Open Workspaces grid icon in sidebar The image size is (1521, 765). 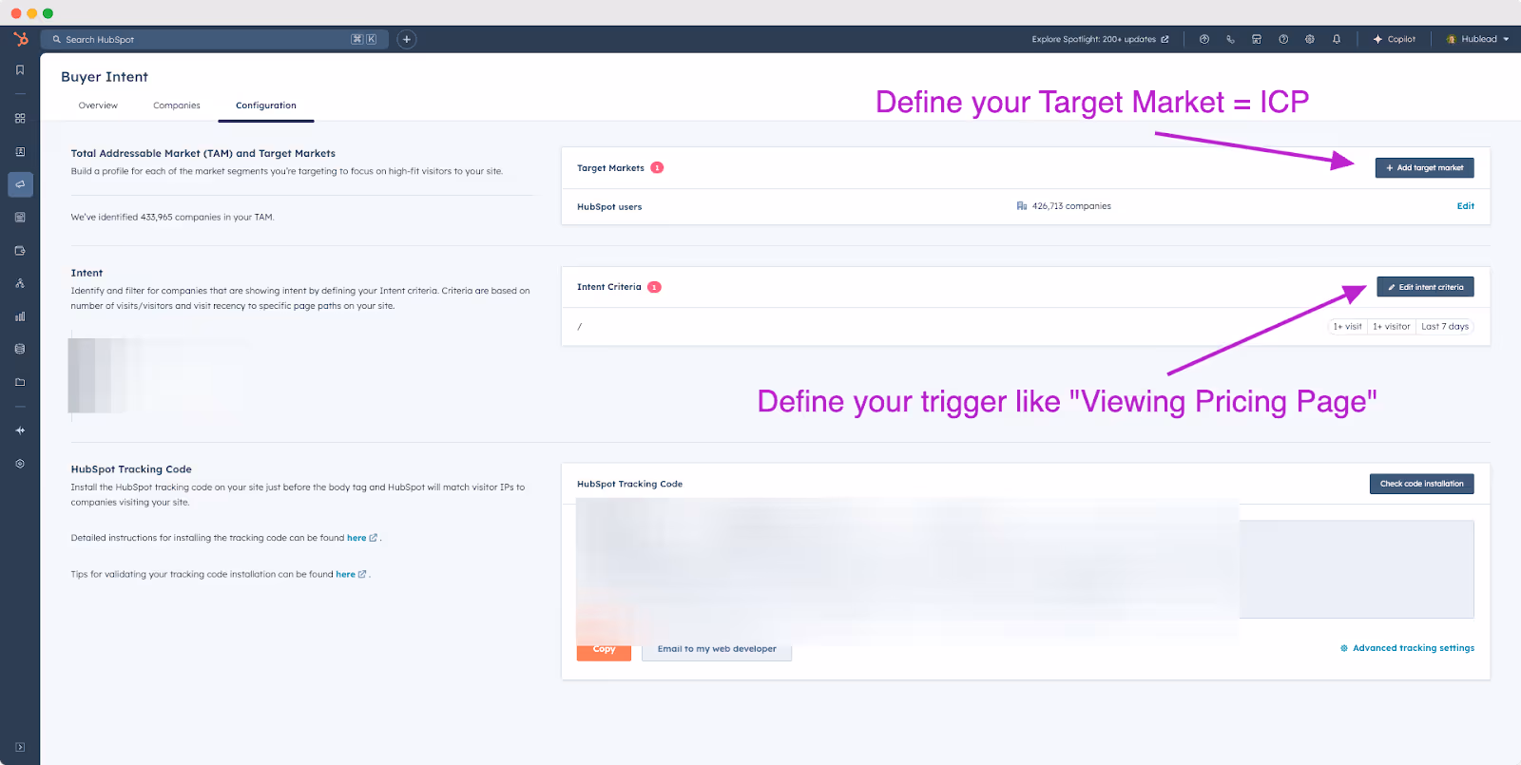pyautogui.click(x=20, y=119)
